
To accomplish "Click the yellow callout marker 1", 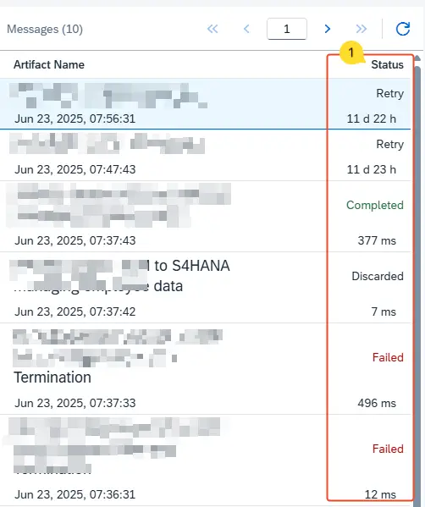I will [351, 52].
